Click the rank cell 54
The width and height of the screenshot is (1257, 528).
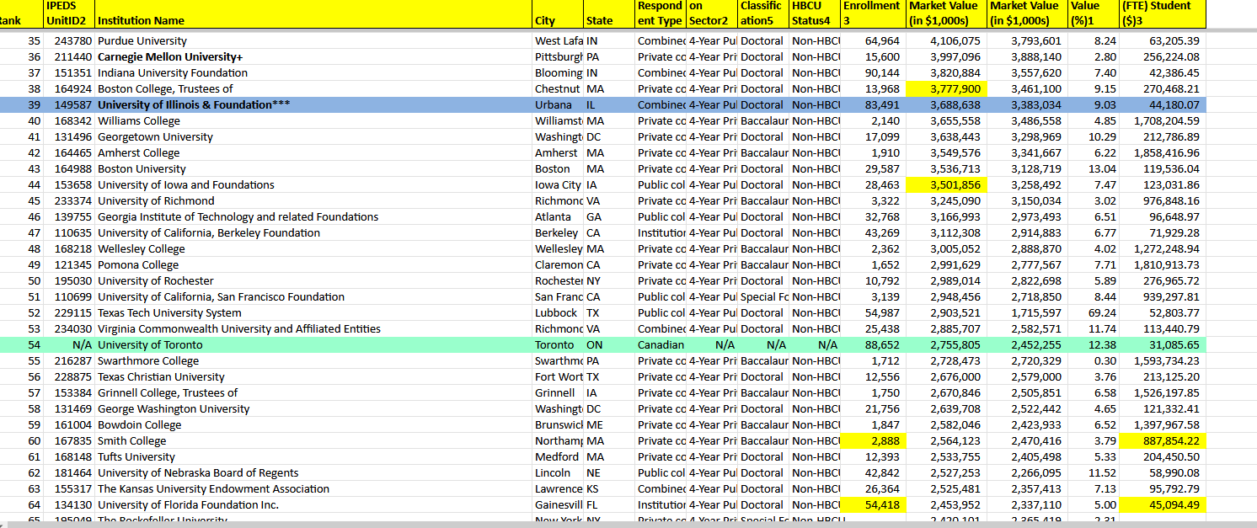[x=21, y=344]
